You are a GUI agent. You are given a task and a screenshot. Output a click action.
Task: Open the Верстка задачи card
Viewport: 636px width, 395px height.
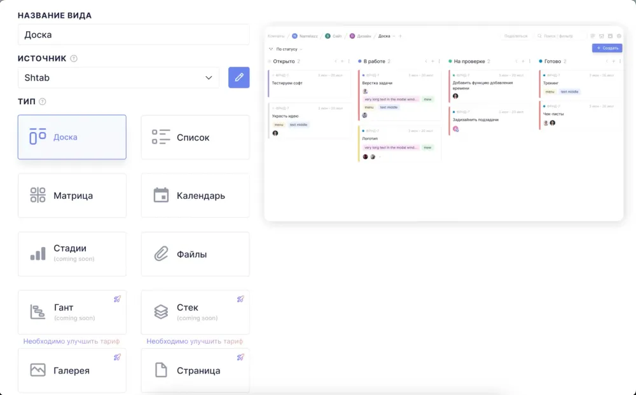pyautogui.click(x=399, y=95)
